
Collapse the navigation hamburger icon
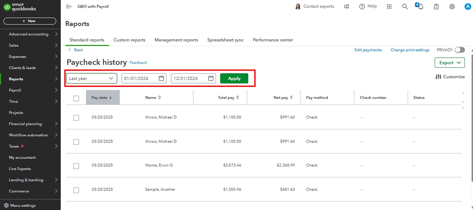(x=69, y=7)
